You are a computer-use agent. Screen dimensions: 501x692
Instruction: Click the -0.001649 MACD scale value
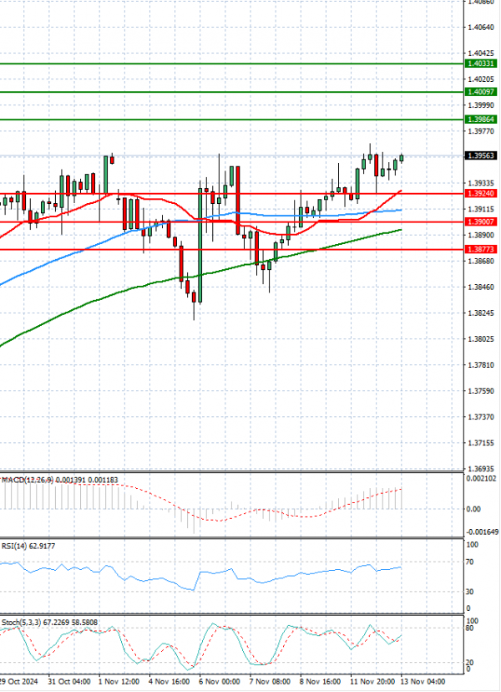(482, 532)
